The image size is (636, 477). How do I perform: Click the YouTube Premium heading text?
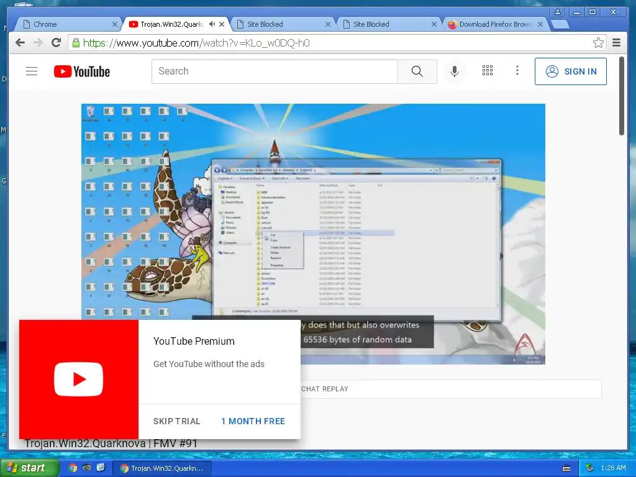pyautogui.click(x=194, y=342)
